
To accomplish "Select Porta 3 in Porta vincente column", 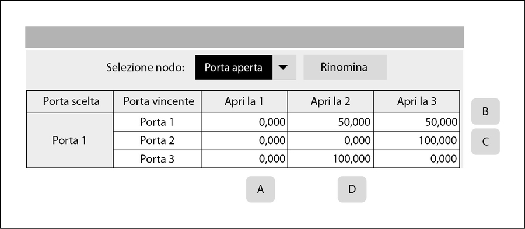I will 157,159.
